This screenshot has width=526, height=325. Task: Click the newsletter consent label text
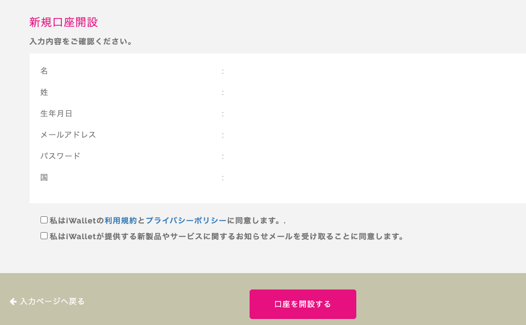coord(227,237)
